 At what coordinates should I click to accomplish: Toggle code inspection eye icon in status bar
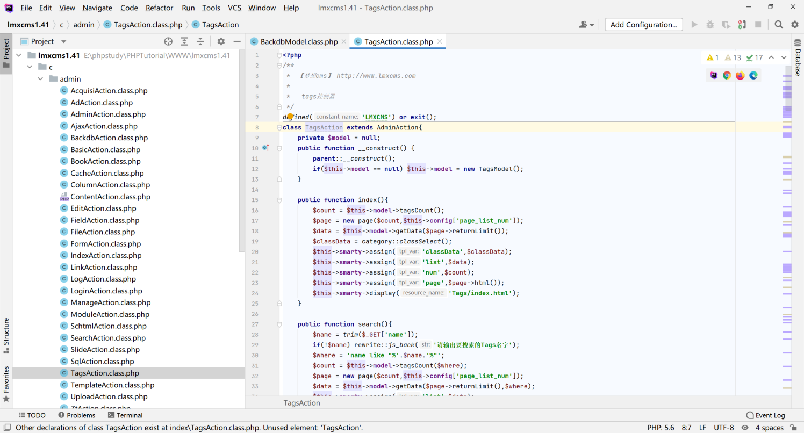coord(745,428)
